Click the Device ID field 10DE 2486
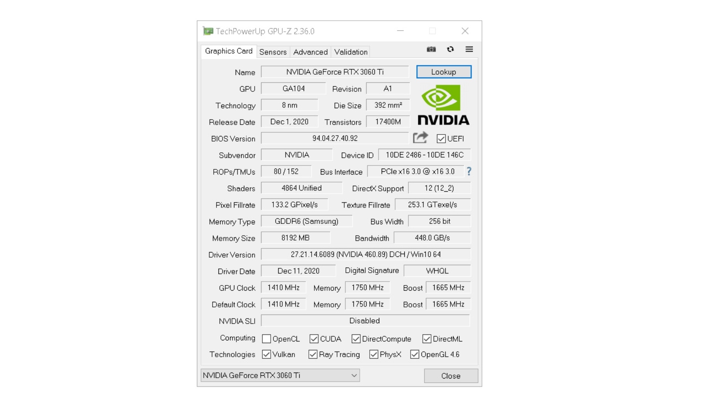This screenshot has height=398, width=708. coord(424,155)
